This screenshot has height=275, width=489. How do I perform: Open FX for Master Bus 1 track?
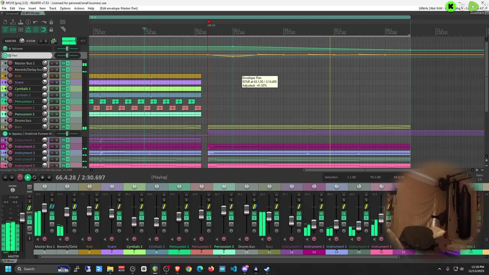(x=63, y=63)
